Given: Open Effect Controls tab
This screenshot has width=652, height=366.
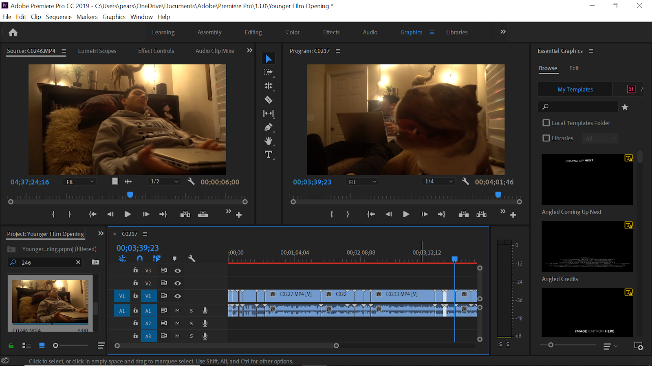Looking at the screenshot, I should [x=156, y=51].
